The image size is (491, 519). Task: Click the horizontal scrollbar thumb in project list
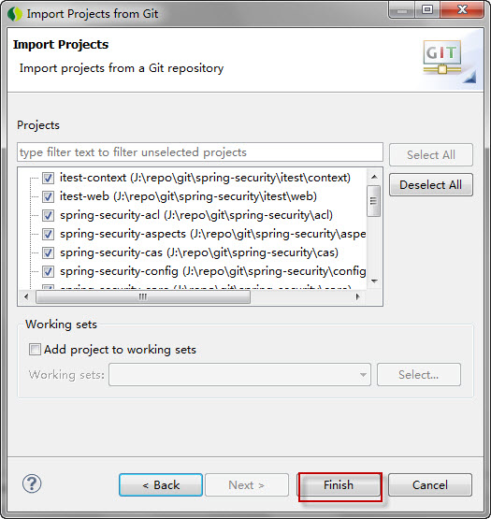143,296
